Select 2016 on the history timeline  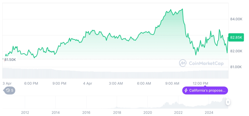(86, 113)
